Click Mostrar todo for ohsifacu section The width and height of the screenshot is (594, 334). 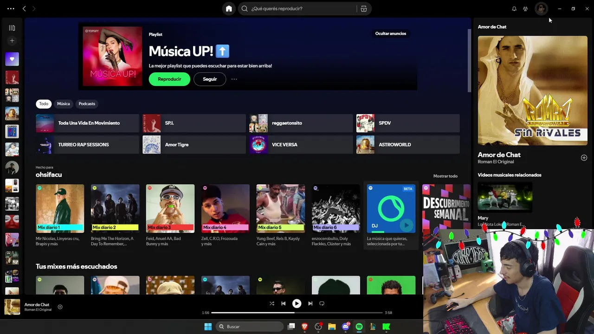(445, 176)
